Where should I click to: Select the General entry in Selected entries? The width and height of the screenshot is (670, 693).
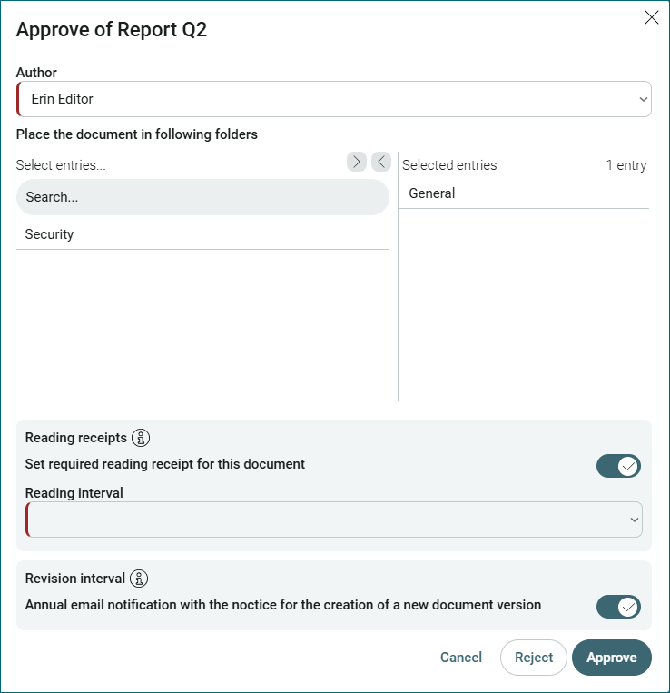pyautogui.click(x=524, y=193)
